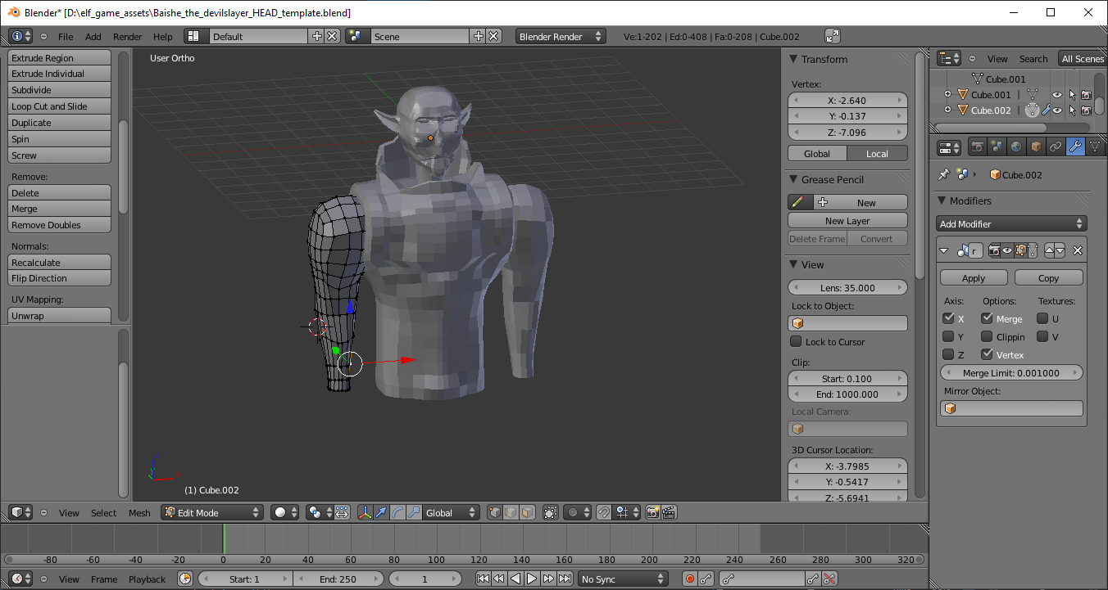The image size is (1108, 590).
Task: Open the Constraints properties chain icon
Action: coord(1056,147)
